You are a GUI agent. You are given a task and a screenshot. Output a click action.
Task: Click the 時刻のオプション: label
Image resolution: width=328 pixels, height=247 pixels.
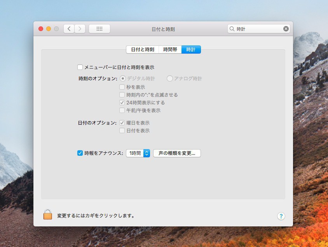[x=98, y=78]
